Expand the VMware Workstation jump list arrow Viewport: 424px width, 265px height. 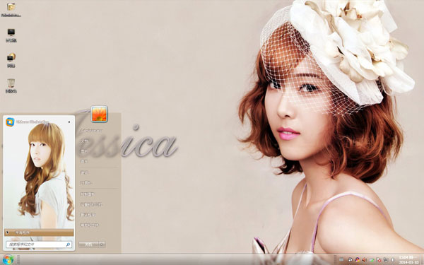click(69, 122)
